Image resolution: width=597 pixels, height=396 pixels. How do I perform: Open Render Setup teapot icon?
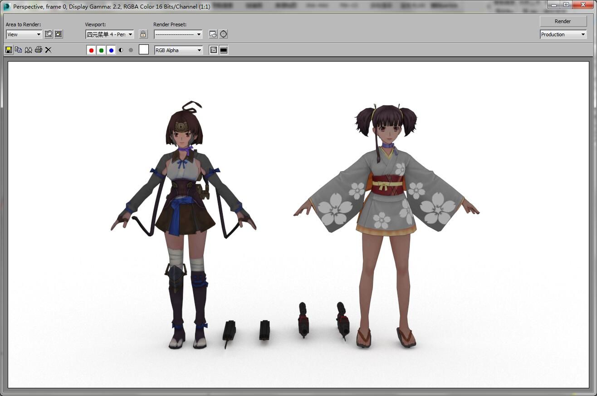pos(213,34)
